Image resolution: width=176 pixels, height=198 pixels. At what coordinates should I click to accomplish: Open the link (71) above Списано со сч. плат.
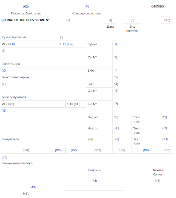(x=87, y=6)
